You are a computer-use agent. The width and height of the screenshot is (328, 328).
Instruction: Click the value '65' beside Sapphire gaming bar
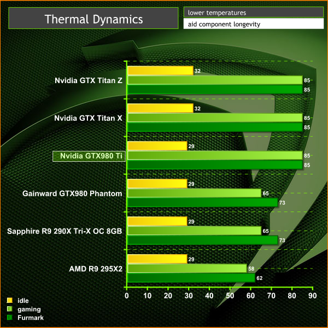click(x=266, y=231)
